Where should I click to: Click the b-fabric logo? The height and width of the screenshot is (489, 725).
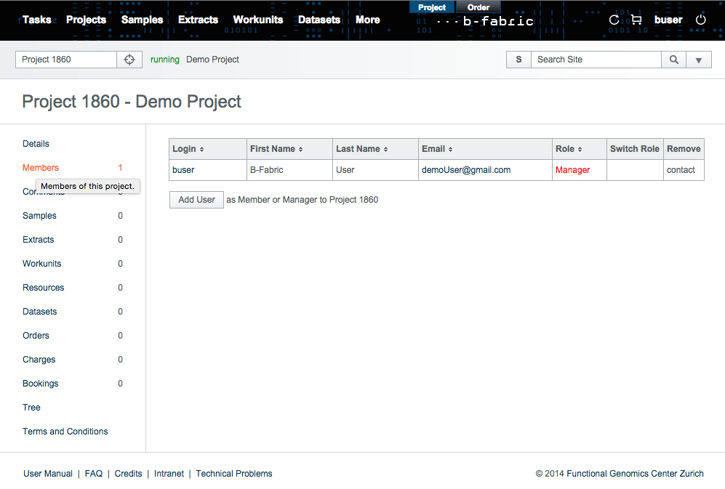(x=486, y=21)
